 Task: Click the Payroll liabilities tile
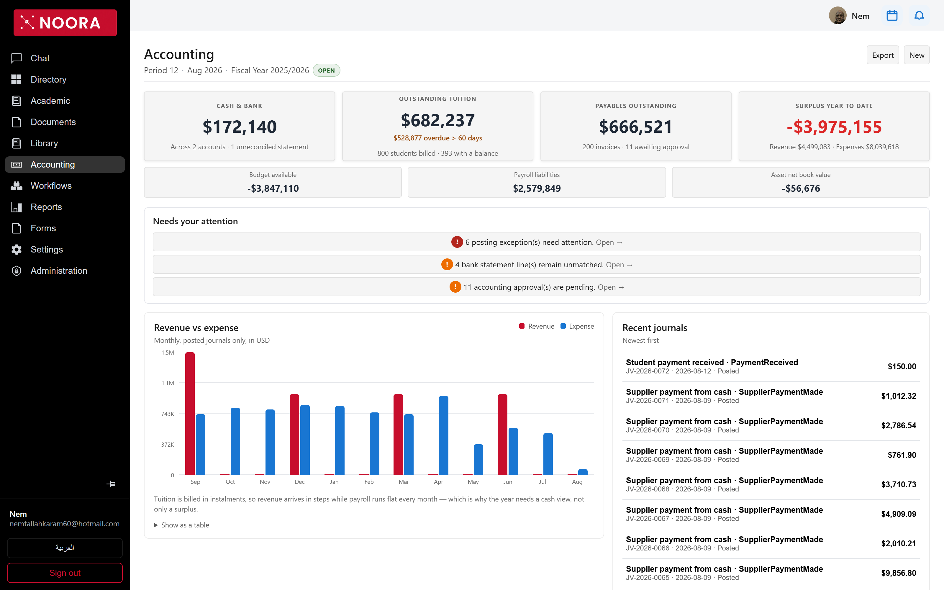pos(537,182)
